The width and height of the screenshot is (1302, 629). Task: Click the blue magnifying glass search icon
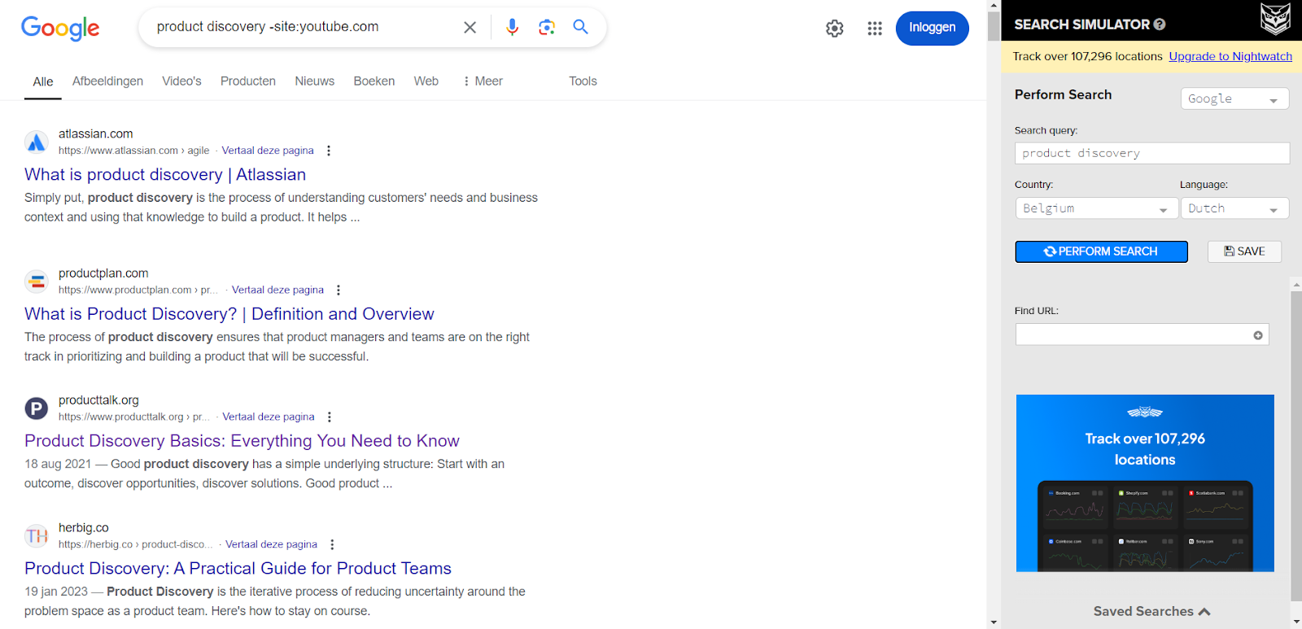tap(580, 27)
